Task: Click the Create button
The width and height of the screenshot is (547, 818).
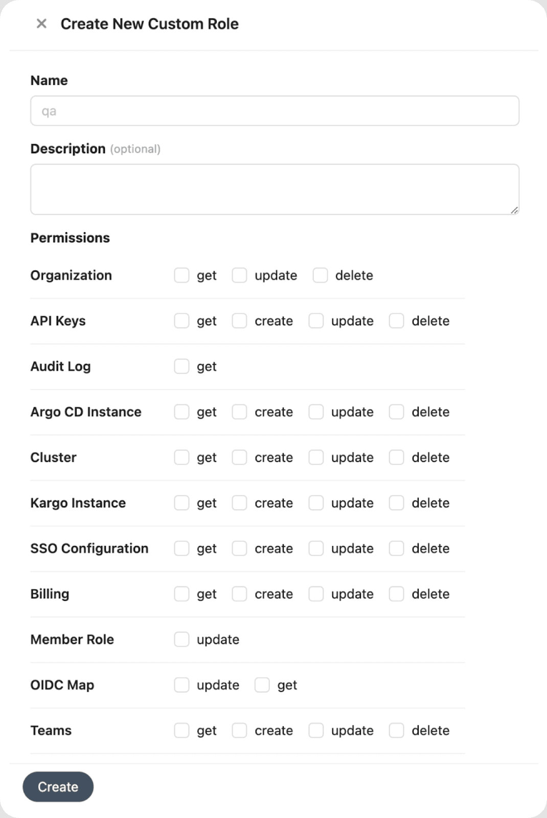Action: pos(58,786)
